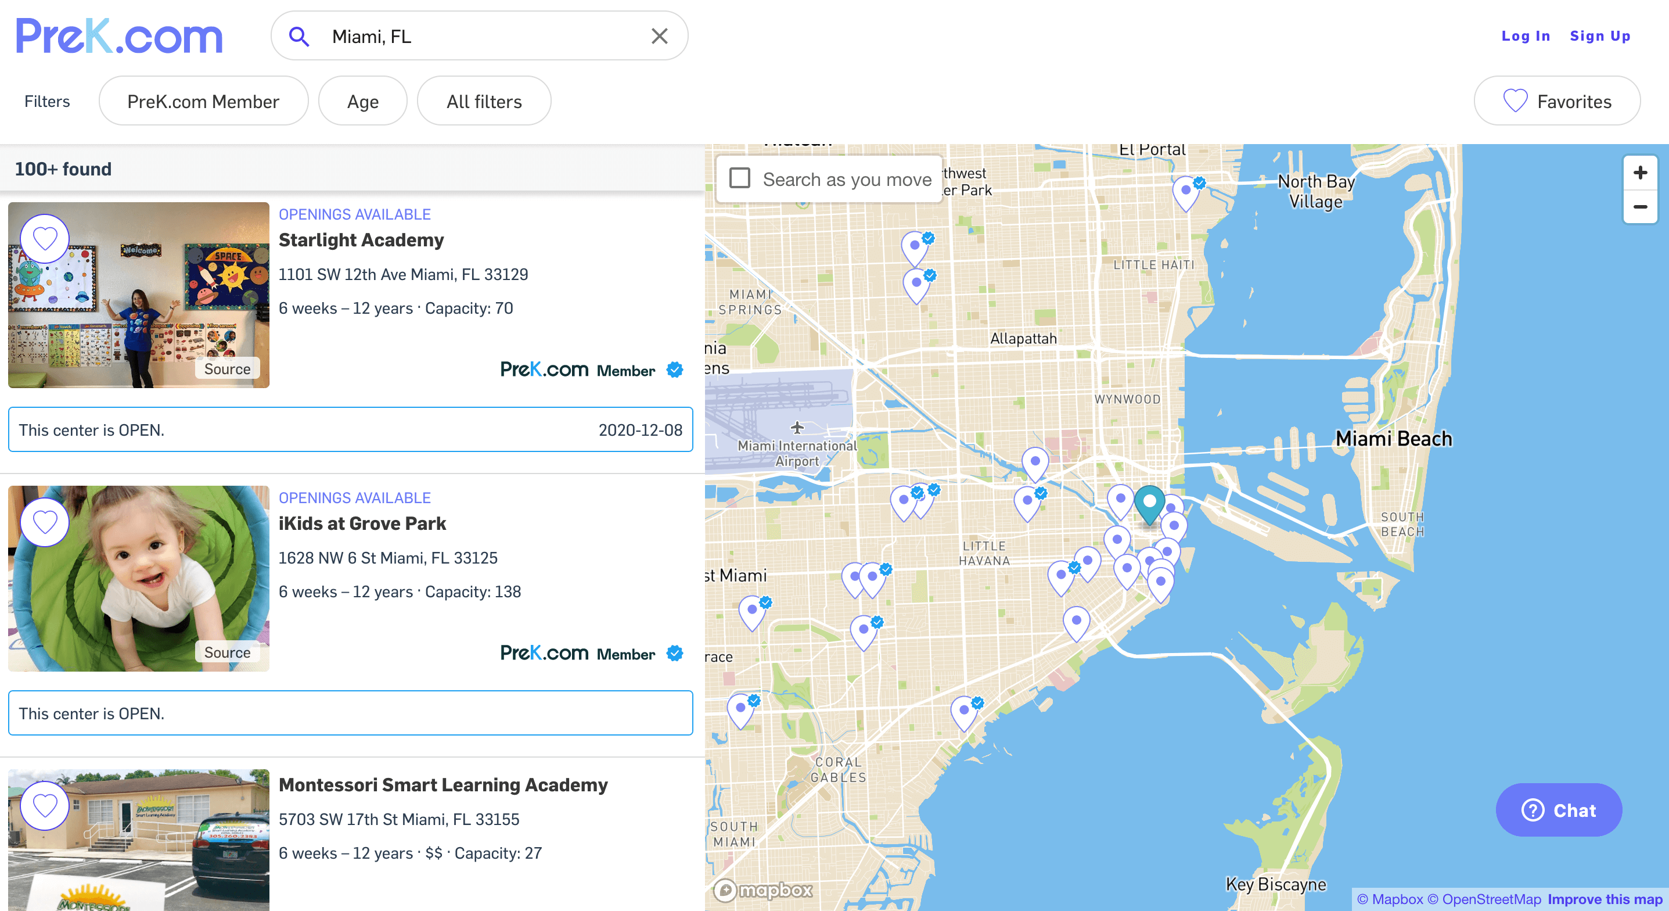Open Starlight Academy listing title
Image resolution: width=1669 pixels, height=911 pixels.
[x=361, y=240]
